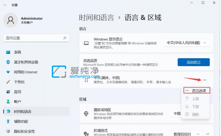Screen dimensions: 221x136
Task: Open Windows 显示语言 dropdown
Action: pos(187,43)
